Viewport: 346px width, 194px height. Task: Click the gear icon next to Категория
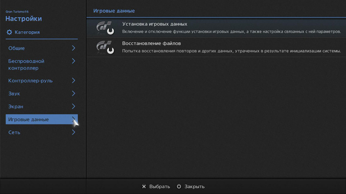(9, 33)
